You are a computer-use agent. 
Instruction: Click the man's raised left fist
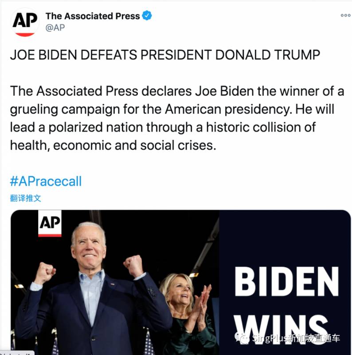(x=133, y=265)
